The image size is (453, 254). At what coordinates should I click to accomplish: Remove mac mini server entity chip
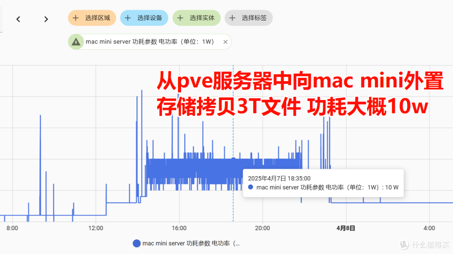coord(225,42)
